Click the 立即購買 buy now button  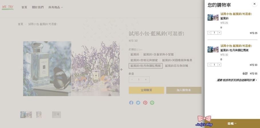(x=146, y=90)
